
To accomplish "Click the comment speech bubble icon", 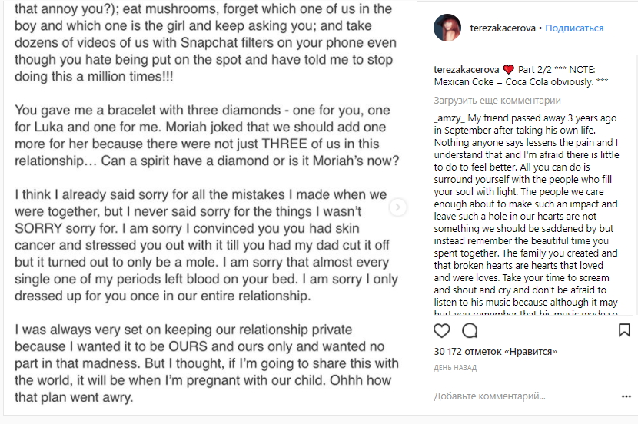I will pos(470,331).
